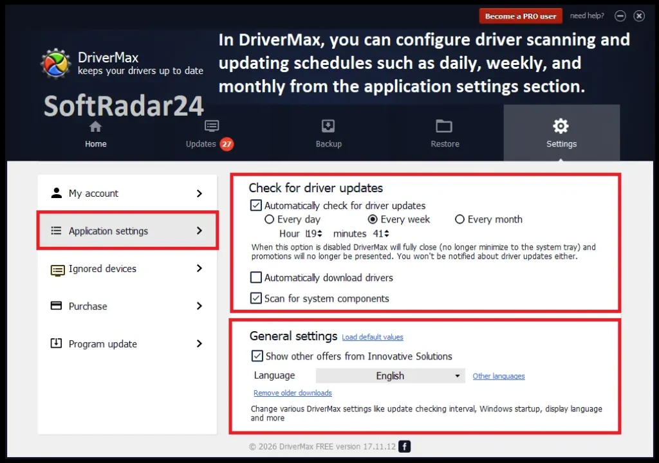659x463 pixels.
Task: Click the My account person icon
Action: click(x=57, y=193)
